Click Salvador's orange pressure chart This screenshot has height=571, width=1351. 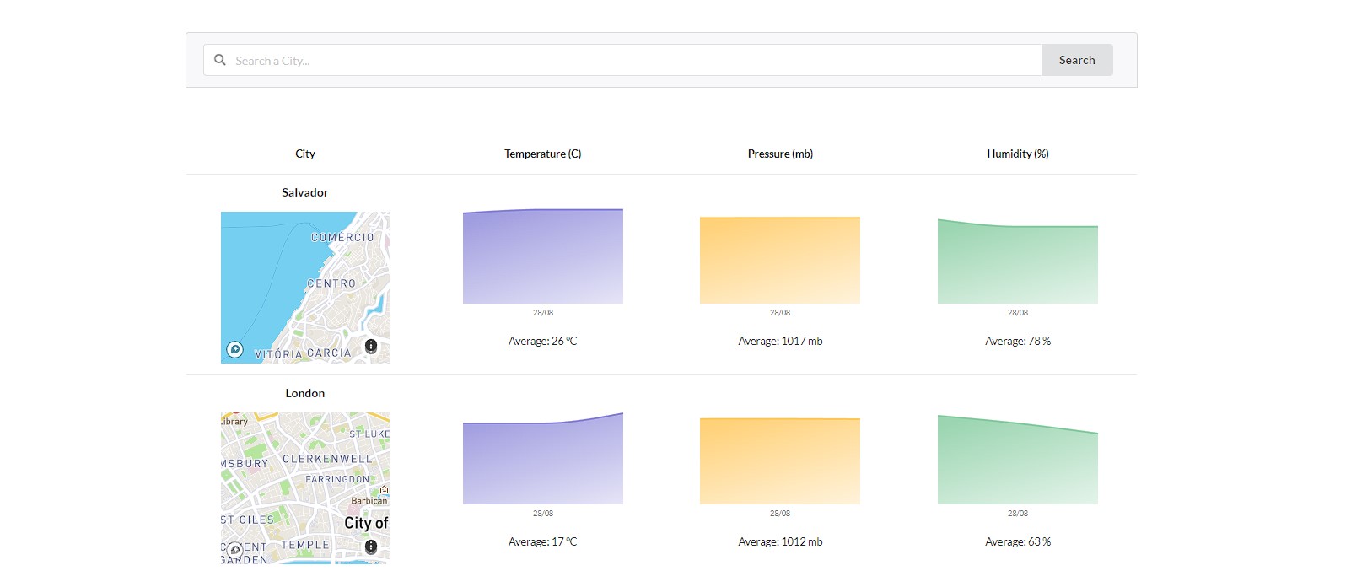780,261
